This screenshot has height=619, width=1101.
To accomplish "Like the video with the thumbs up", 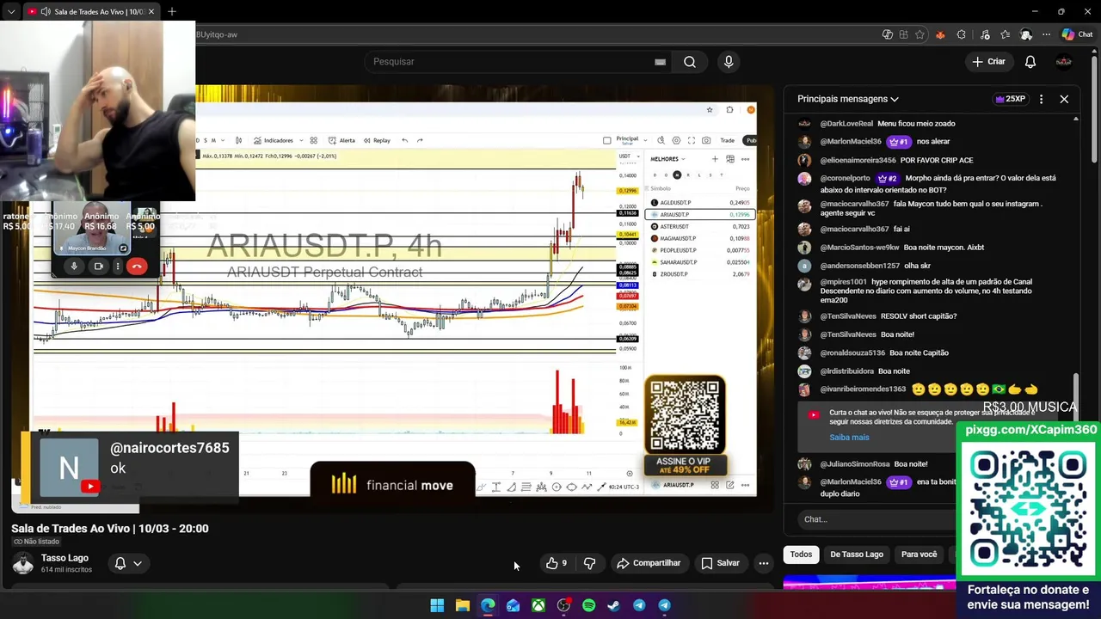I will [556, 563].
